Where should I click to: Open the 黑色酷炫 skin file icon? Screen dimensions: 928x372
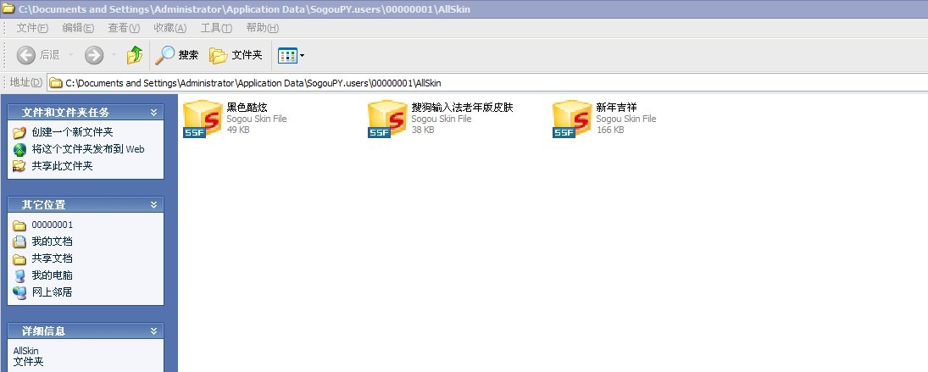(x=202, y=119)
